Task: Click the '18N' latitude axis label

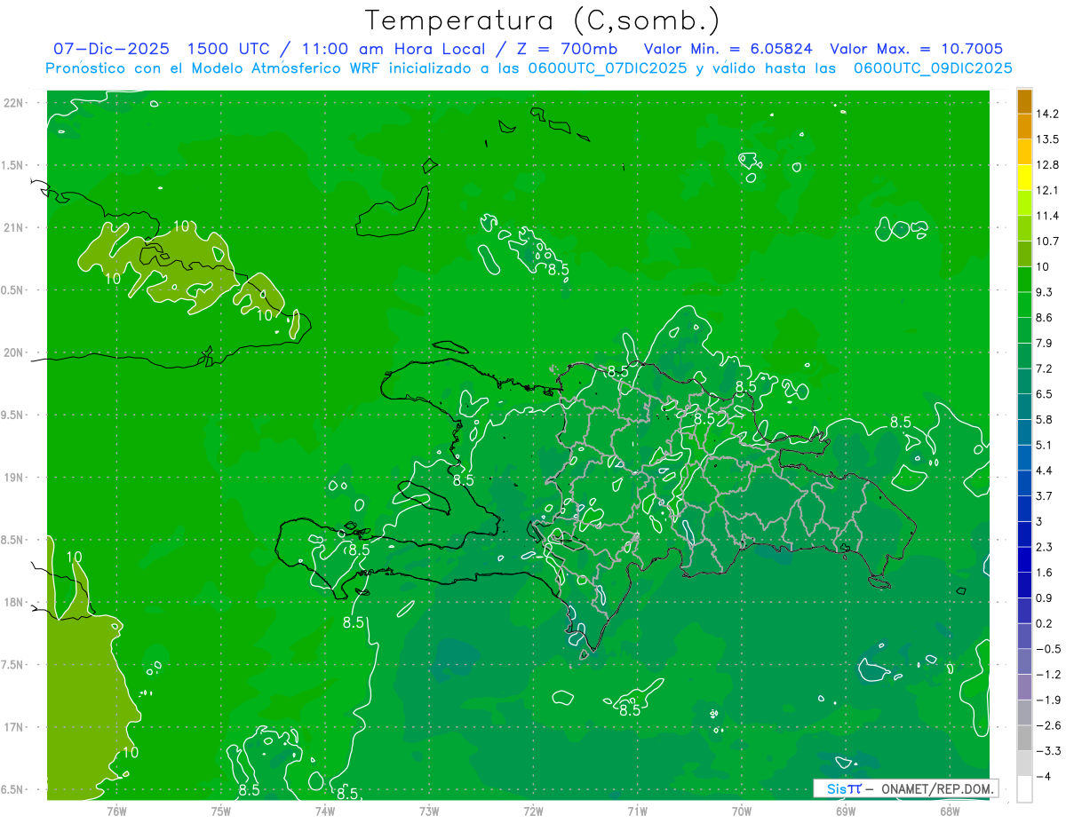Action: 14,602
